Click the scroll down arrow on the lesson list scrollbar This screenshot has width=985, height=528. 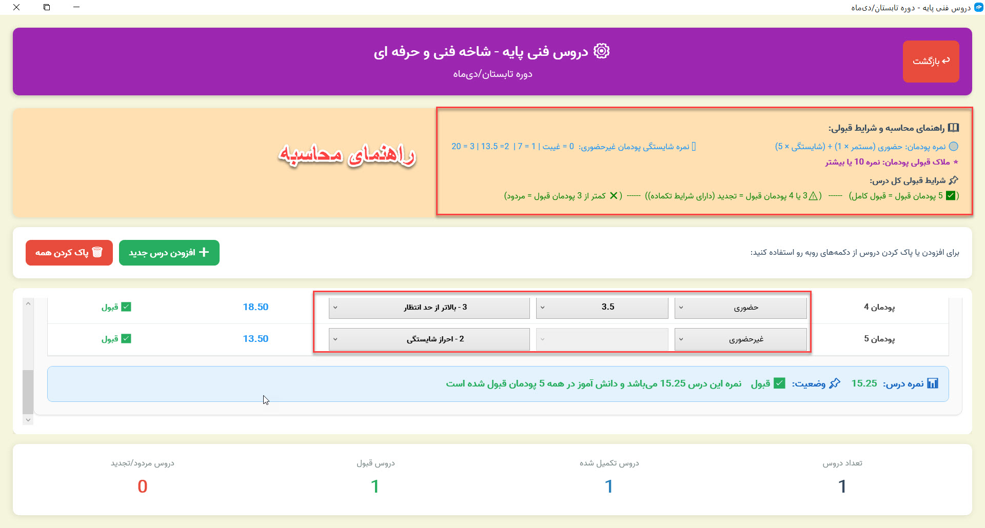28,420
